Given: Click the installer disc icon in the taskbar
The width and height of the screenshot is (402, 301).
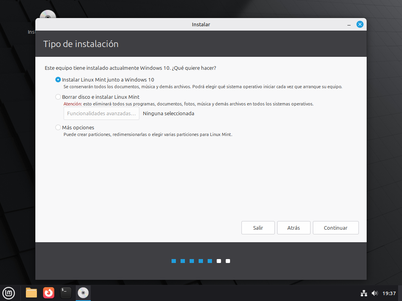Looking at the screenshot, I should pos(83,293).
